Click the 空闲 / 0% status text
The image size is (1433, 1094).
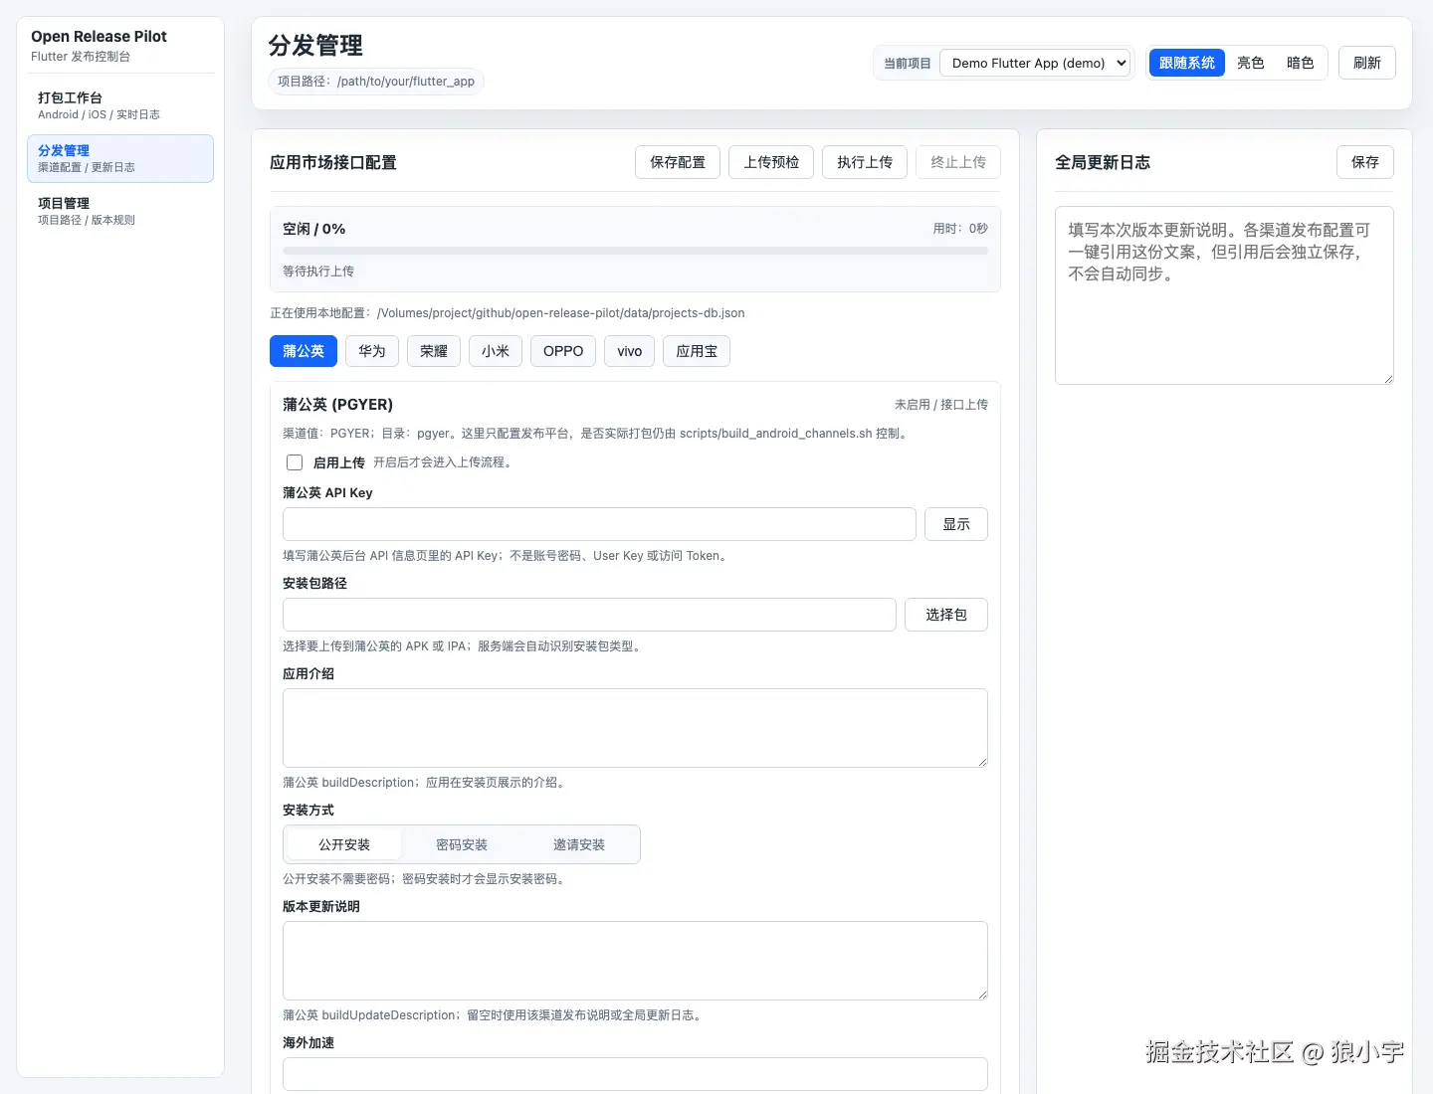(314, 229)
